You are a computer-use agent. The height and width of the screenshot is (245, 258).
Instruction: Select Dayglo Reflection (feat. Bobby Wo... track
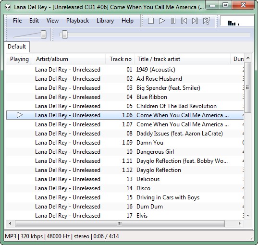tap(125, 161)
